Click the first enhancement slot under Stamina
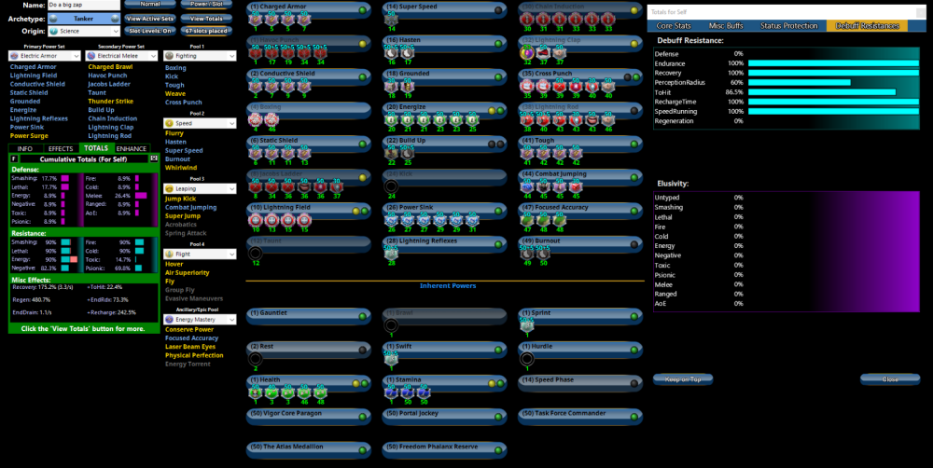The height and width of the screenshot is (468, 933). point(392,391)
